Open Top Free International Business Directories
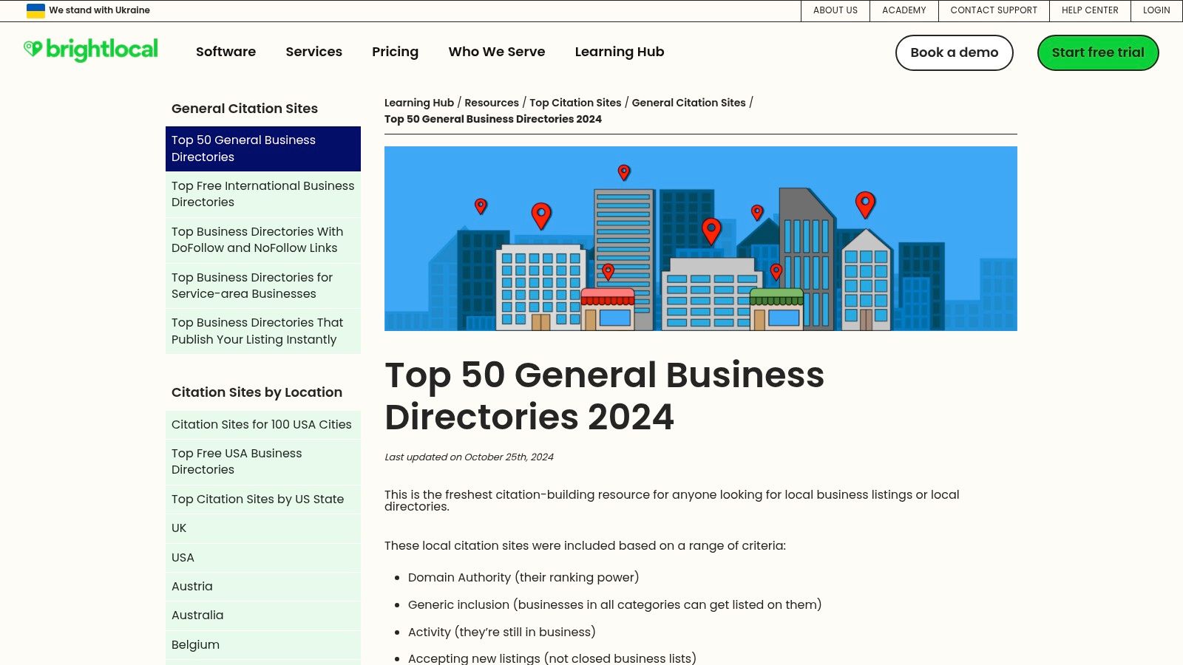 tap(263, 194)
